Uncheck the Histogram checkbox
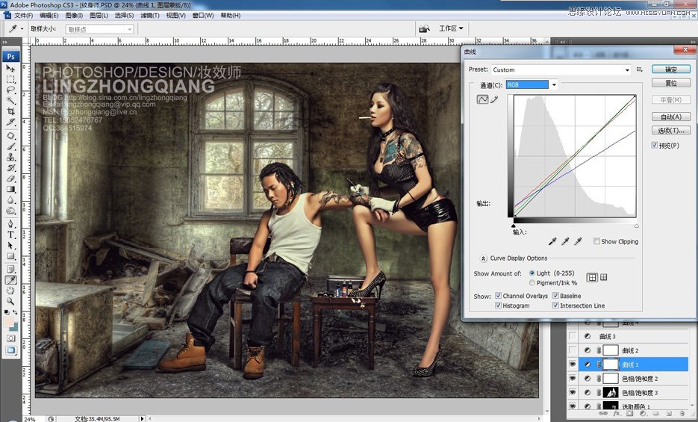Viewport: 698px width, 422px height. coord(498,305)
